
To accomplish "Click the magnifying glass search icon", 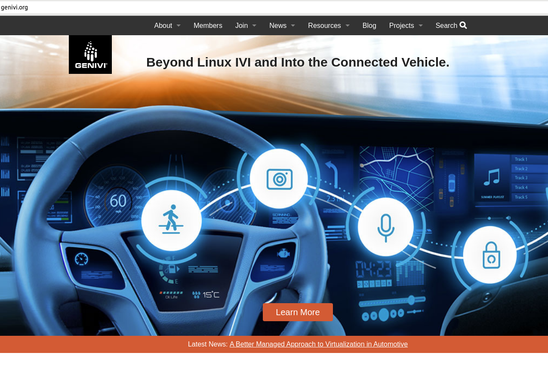I will tap(463, 25).
